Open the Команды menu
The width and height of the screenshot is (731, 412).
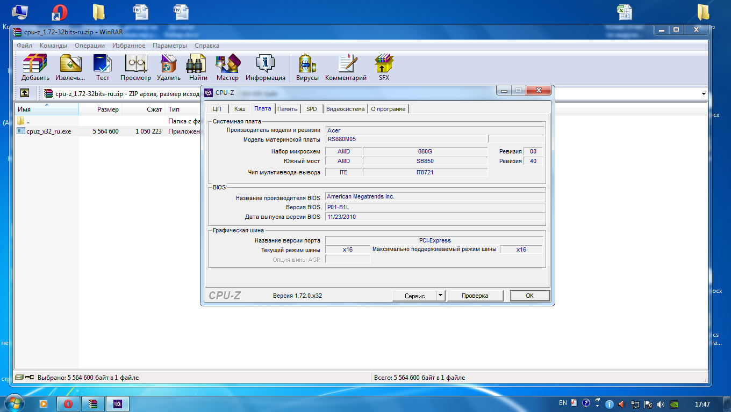[x=53, y=46]
